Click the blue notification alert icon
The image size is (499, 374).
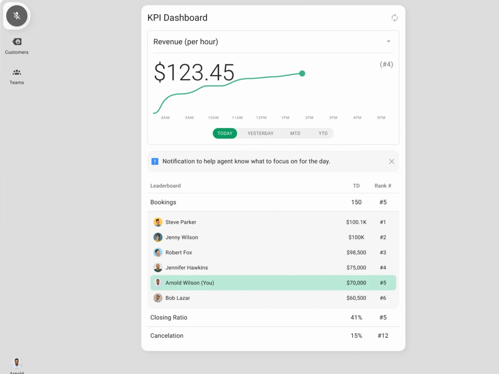155,161
